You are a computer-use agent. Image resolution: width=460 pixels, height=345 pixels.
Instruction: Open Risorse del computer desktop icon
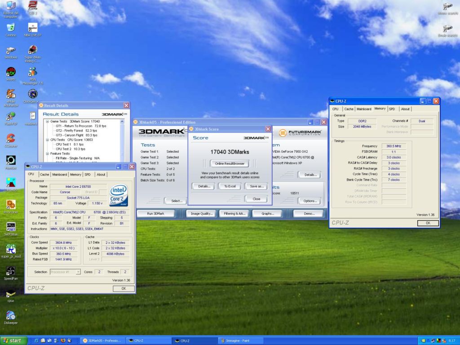coord(11,10)
